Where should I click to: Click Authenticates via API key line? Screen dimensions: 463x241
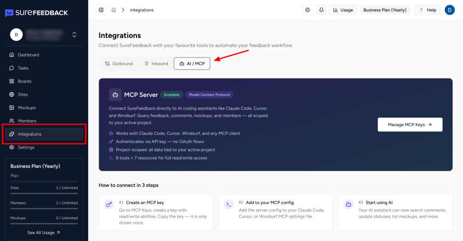(160, 141)
